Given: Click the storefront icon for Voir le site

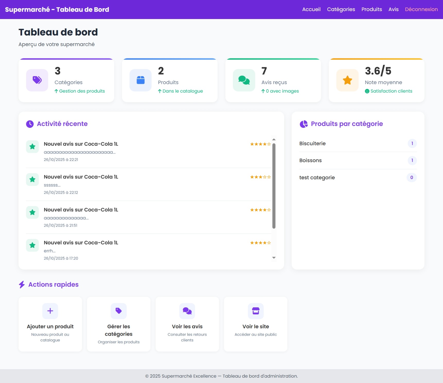Looking at the screenshot, I should 255,311.
